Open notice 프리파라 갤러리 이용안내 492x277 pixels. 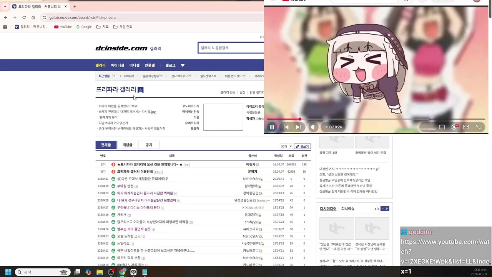135,172
